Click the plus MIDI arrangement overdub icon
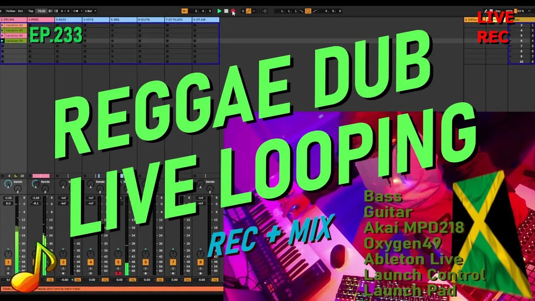The height and width of the screenshot is (301, 535). click(243, 11)
